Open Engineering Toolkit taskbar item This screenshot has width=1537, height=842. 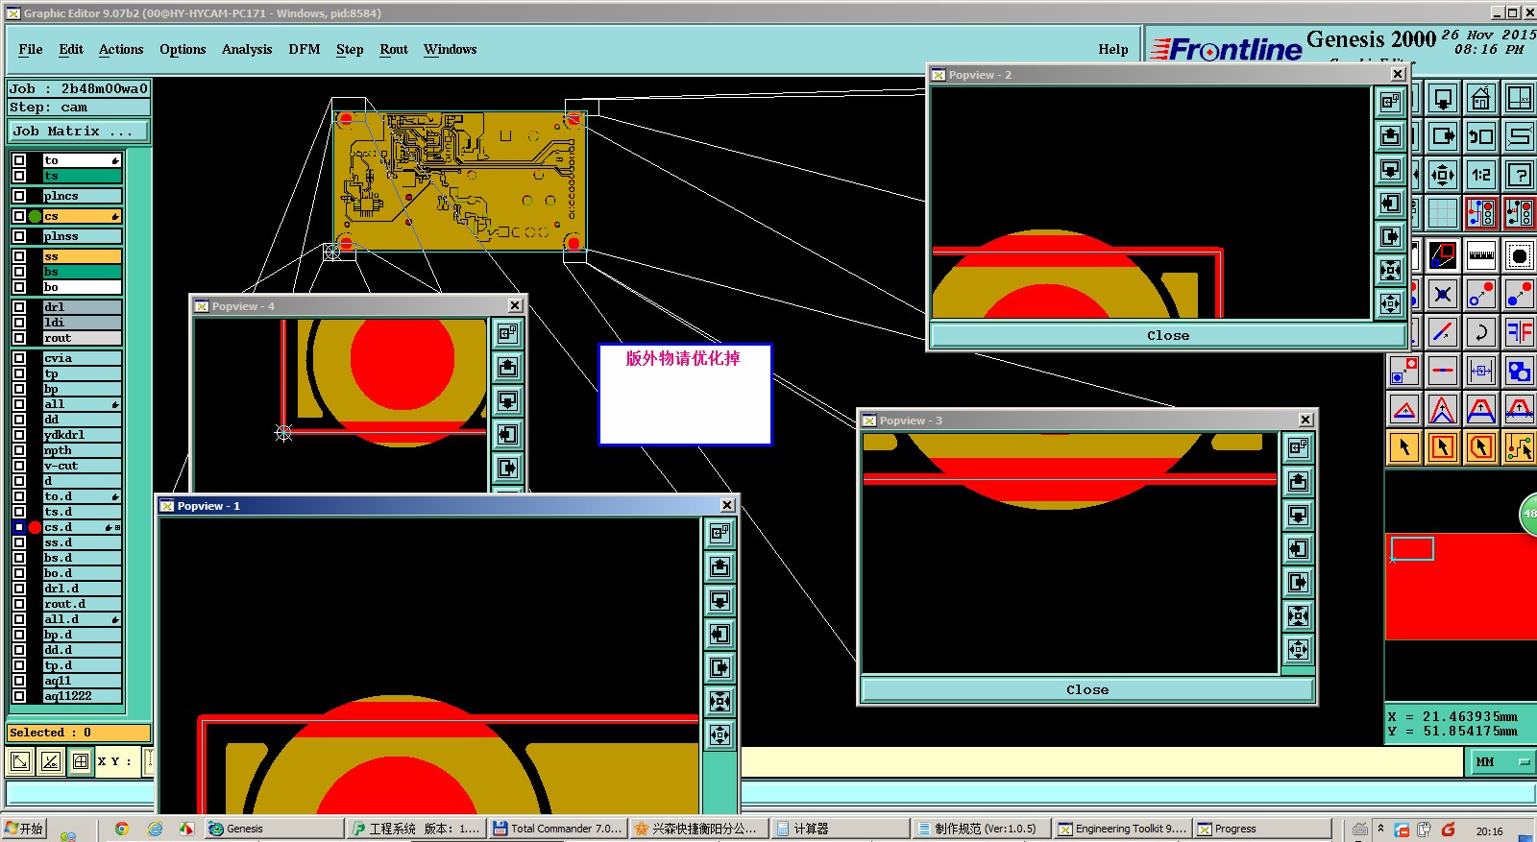coord(1122,829)
